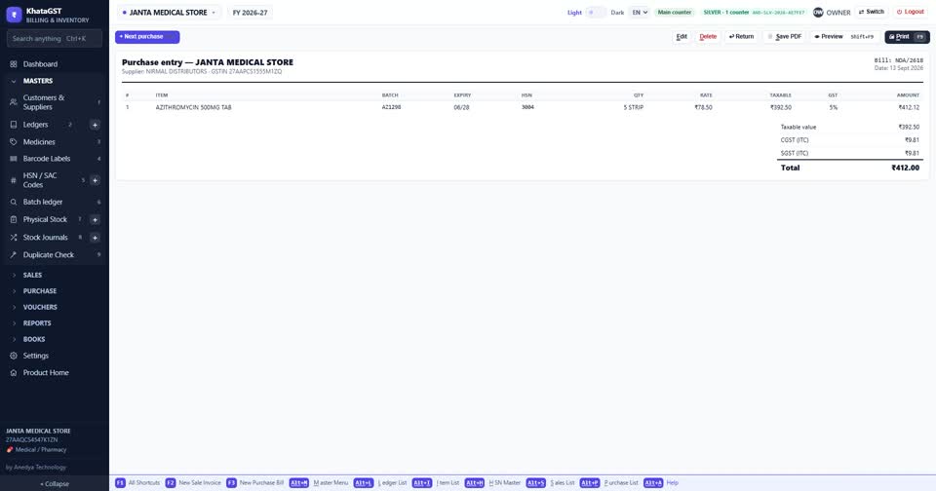This screenshot has width=936, height=491.
Task: Click the Next purchase button
Action: tap(147, 36)
